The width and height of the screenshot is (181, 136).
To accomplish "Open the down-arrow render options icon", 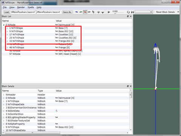I will click(103, 12).
